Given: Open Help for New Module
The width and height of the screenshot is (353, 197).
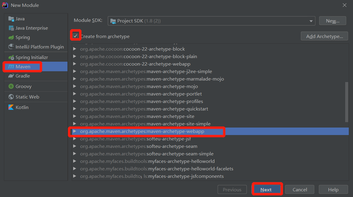Looking at the screenshot, I should tap(333, 190).
